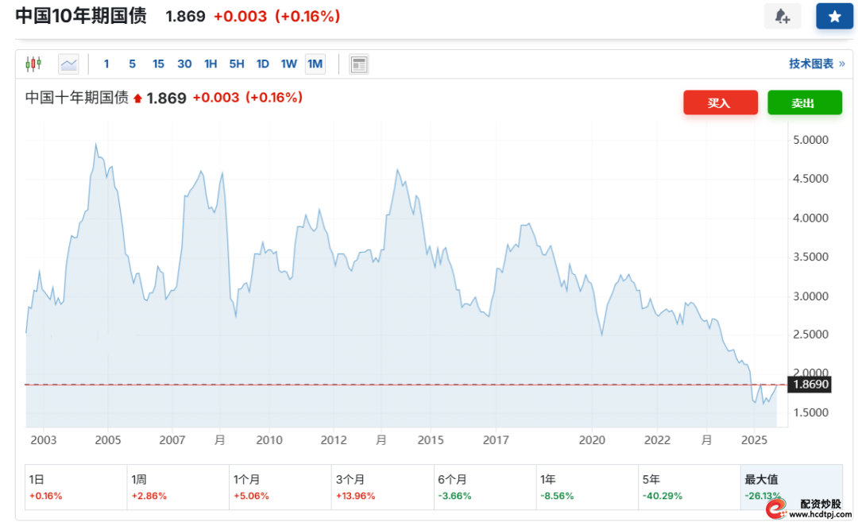
Task: Click the red up-arrow price indicator
Action: (x=137, y=99)
